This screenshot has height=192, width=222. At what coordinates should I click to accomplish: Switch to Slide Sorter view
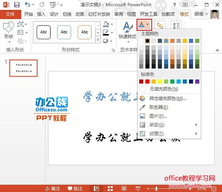pyautogui.click(x=110, y=188)
